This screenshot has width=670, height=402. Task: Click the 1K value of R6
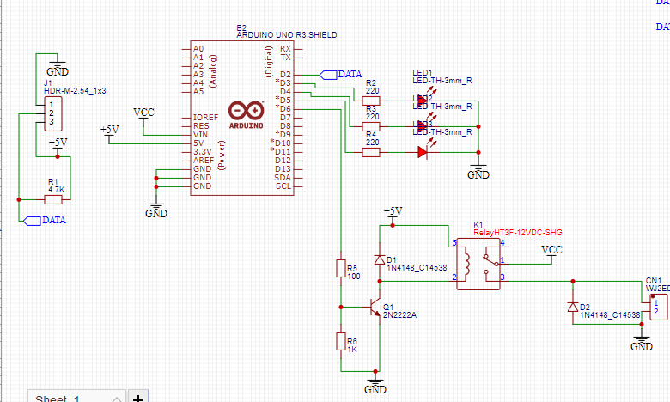pos(352,350)
